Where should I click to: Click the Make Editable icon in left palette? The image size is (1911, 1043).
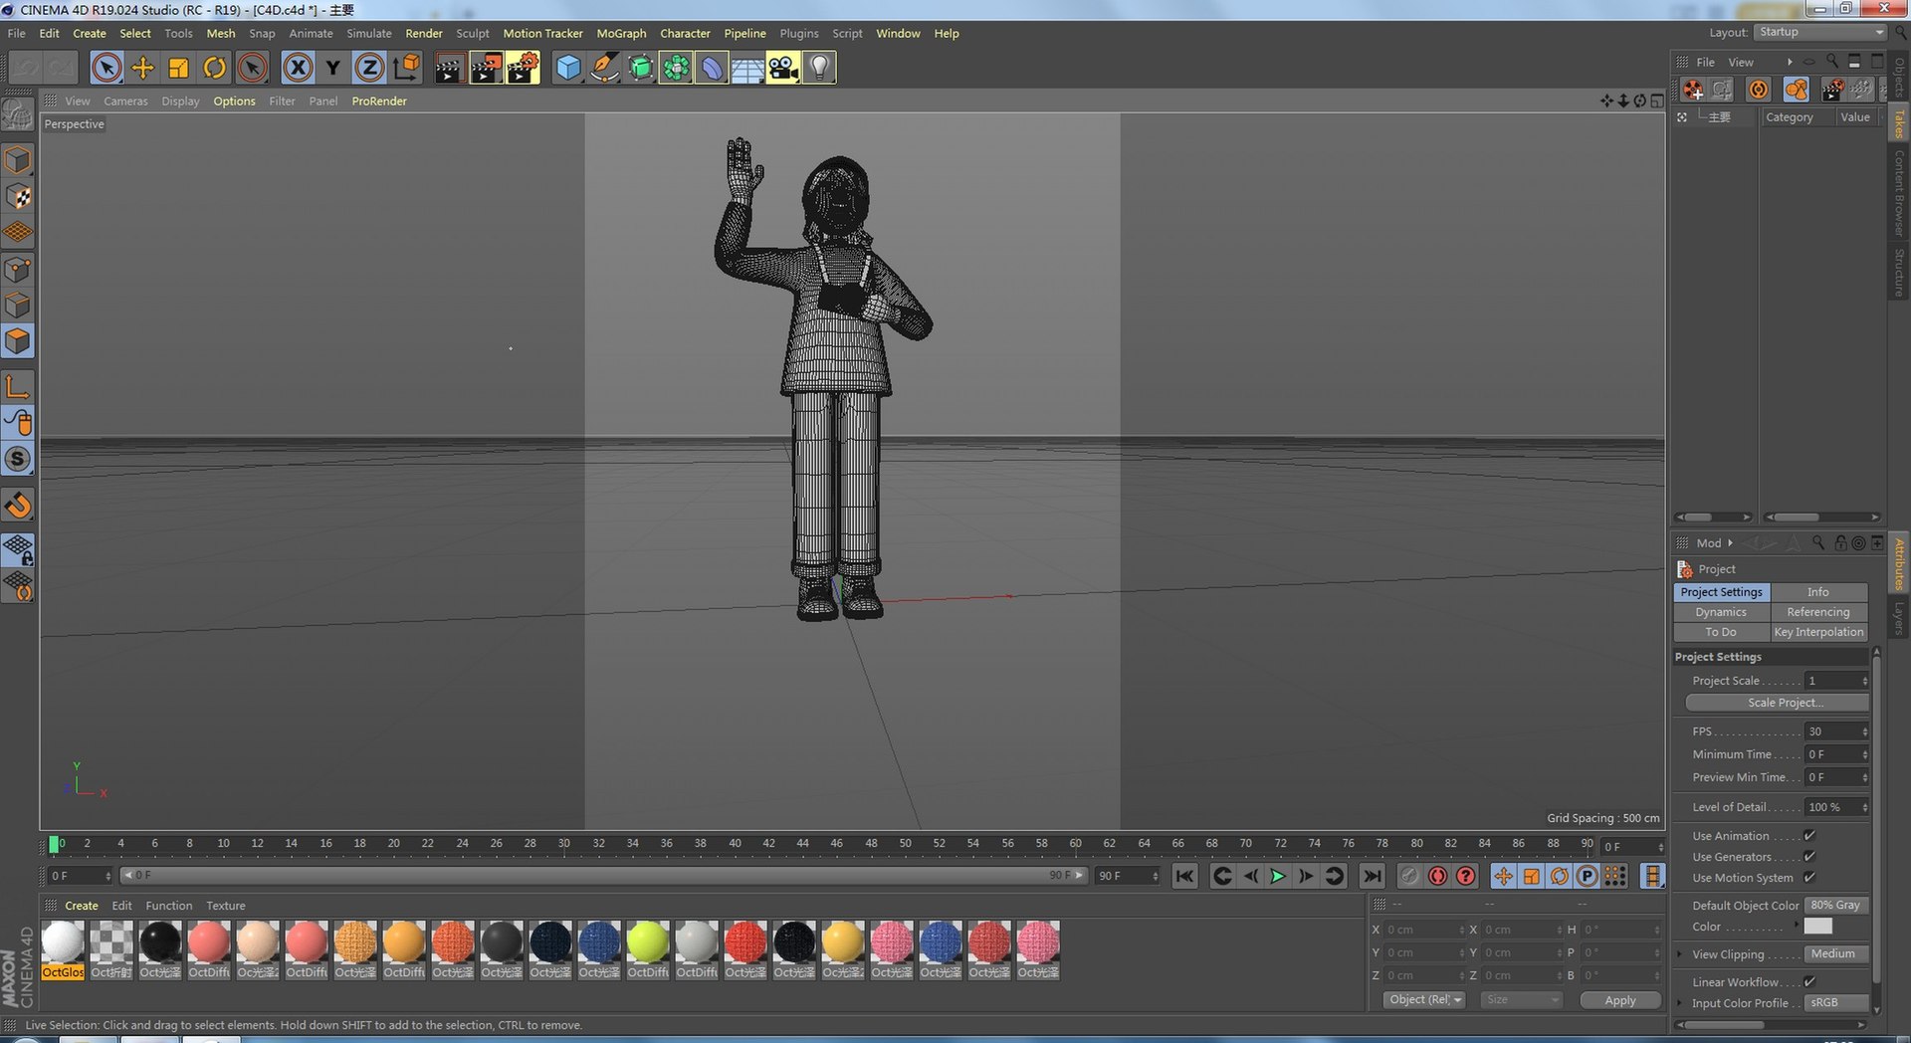[x=18, y=115]
